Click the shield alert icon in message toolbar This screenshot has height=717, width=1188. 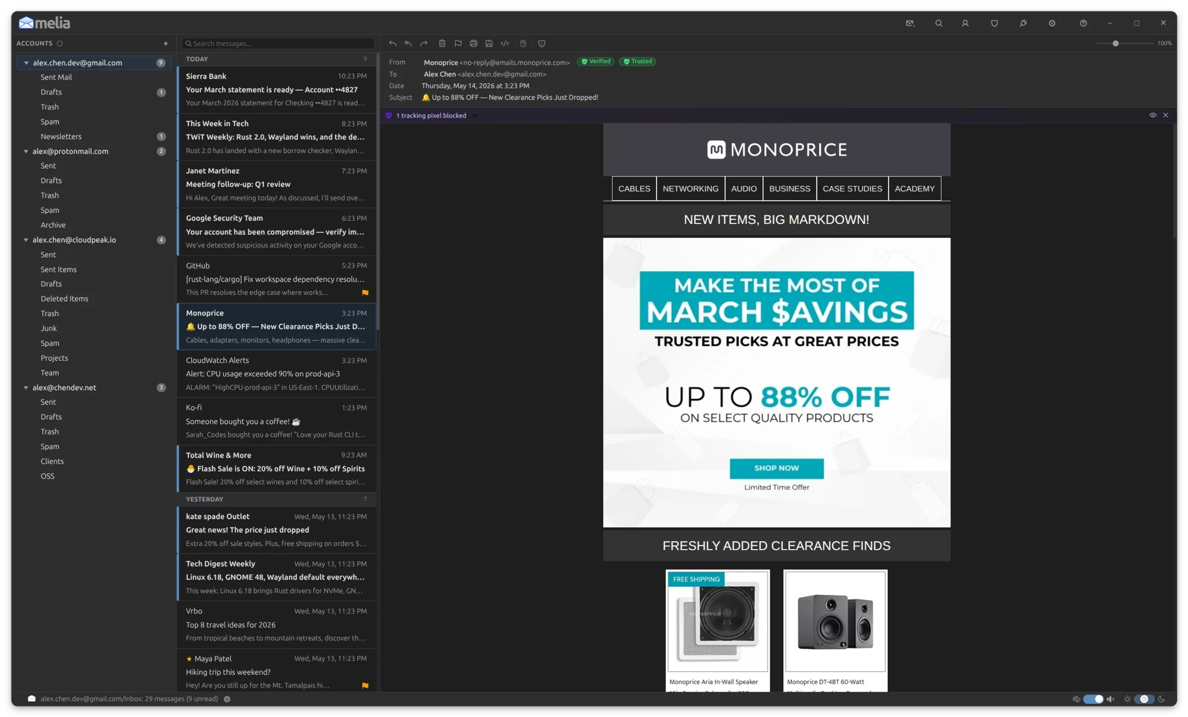(x=542, y=44)
